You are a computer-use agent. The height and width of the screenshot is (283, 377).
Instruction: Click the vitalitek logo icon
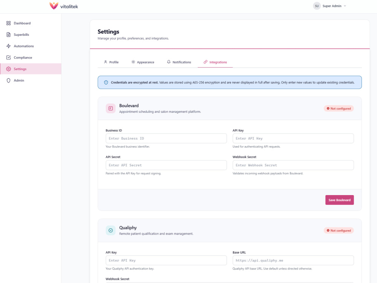tap(54, 6)
